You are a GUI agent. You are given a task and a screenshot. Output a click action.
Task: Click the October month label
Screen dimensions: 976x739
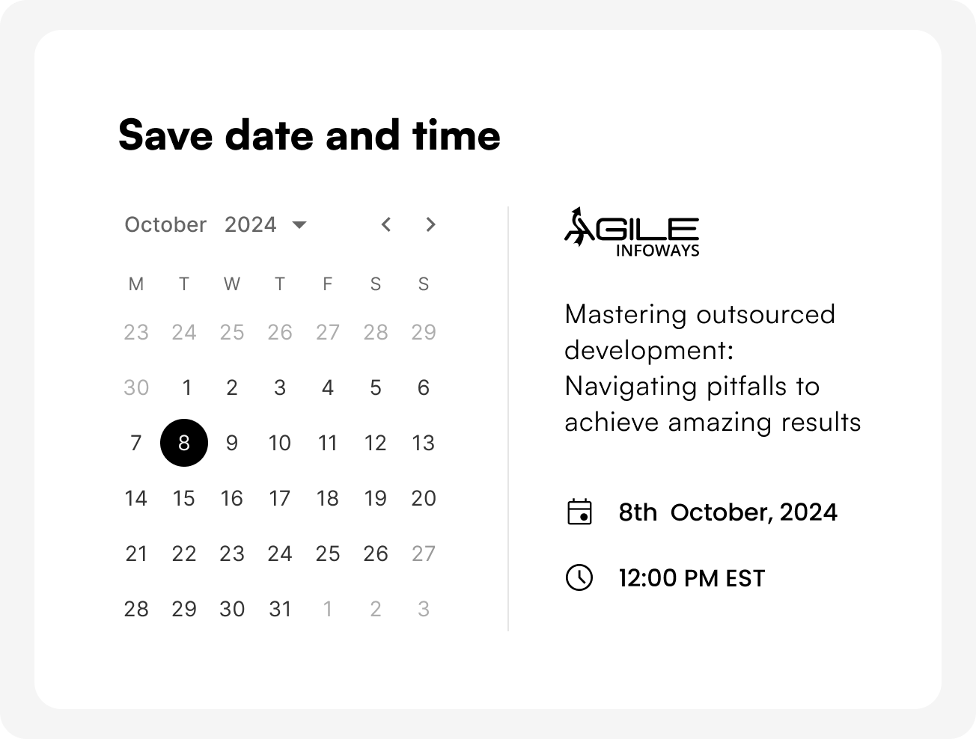pyautogui.click(x=165, y=224)
